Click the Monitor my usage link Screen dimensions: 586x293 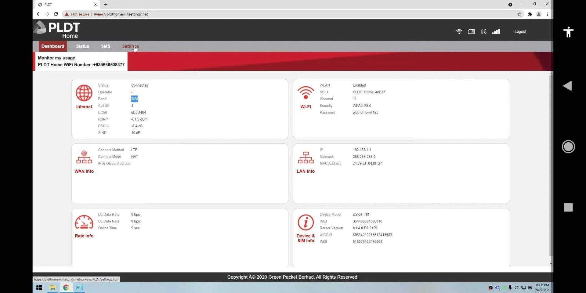click(x=56, y=58)
